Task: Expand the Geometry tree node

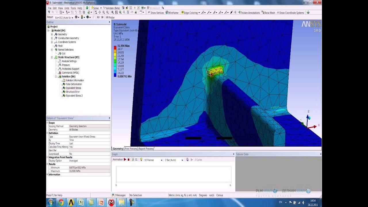Action: [52, 34]
